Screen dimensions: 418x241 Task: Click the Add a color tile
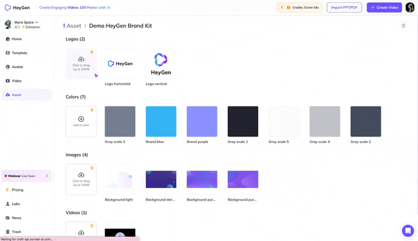[81, 121]
